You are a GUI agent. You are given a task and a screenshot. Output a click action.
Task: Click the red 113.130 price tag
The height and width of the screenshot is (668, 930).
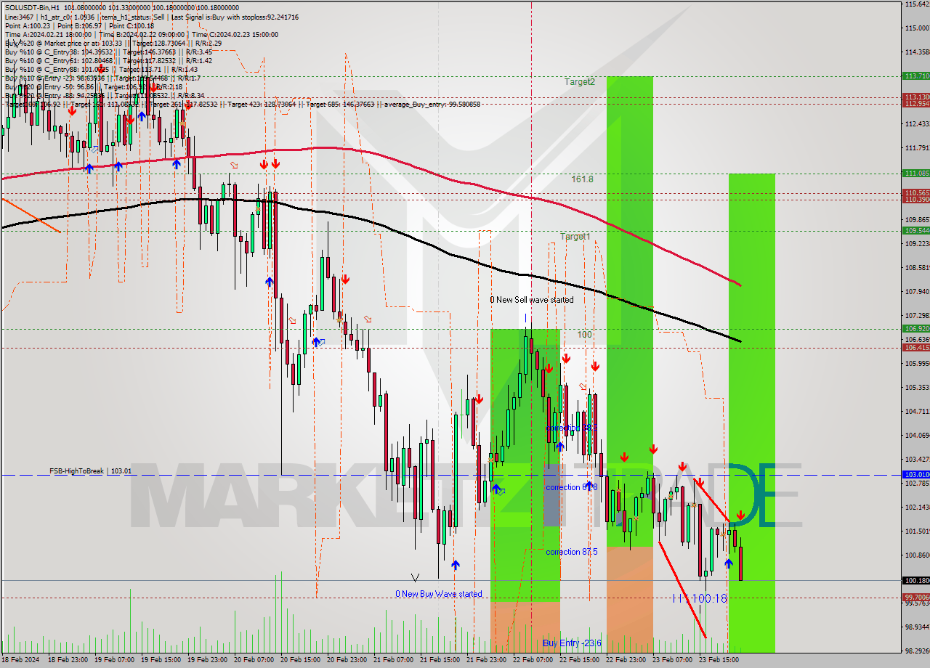click(915, 97)
